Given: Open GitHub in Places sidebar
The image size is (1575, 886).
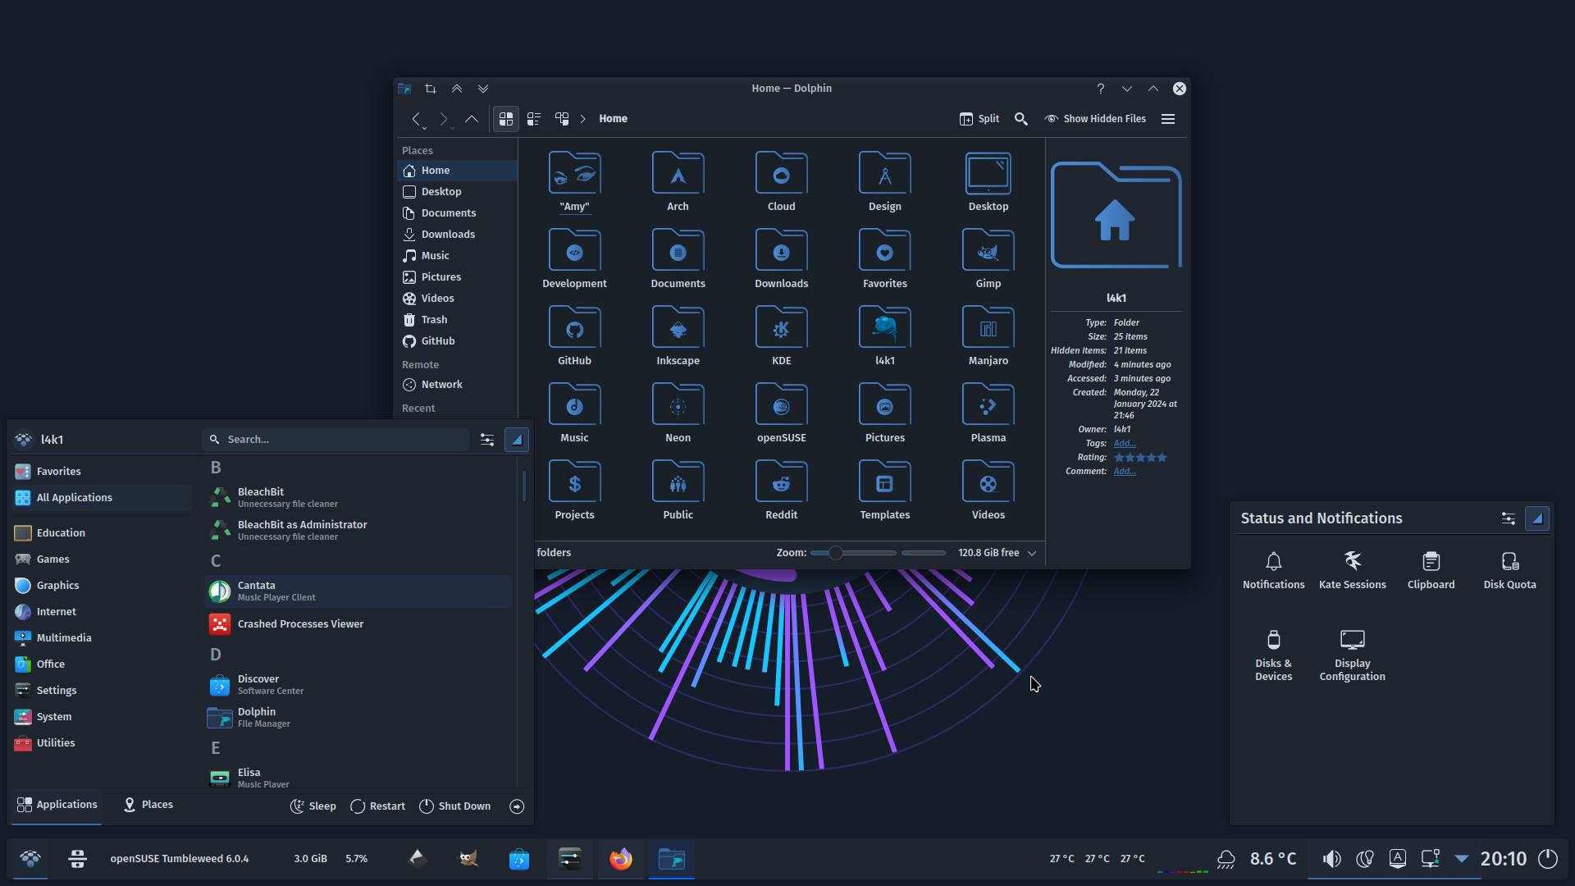Looking at the screenshot, I should pyautogui.click(x=457, y=341).
